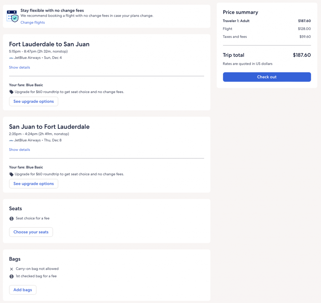Click the X icon beside Carry-on bag not allowed
The image size is (321, 303).
(12, 269)
